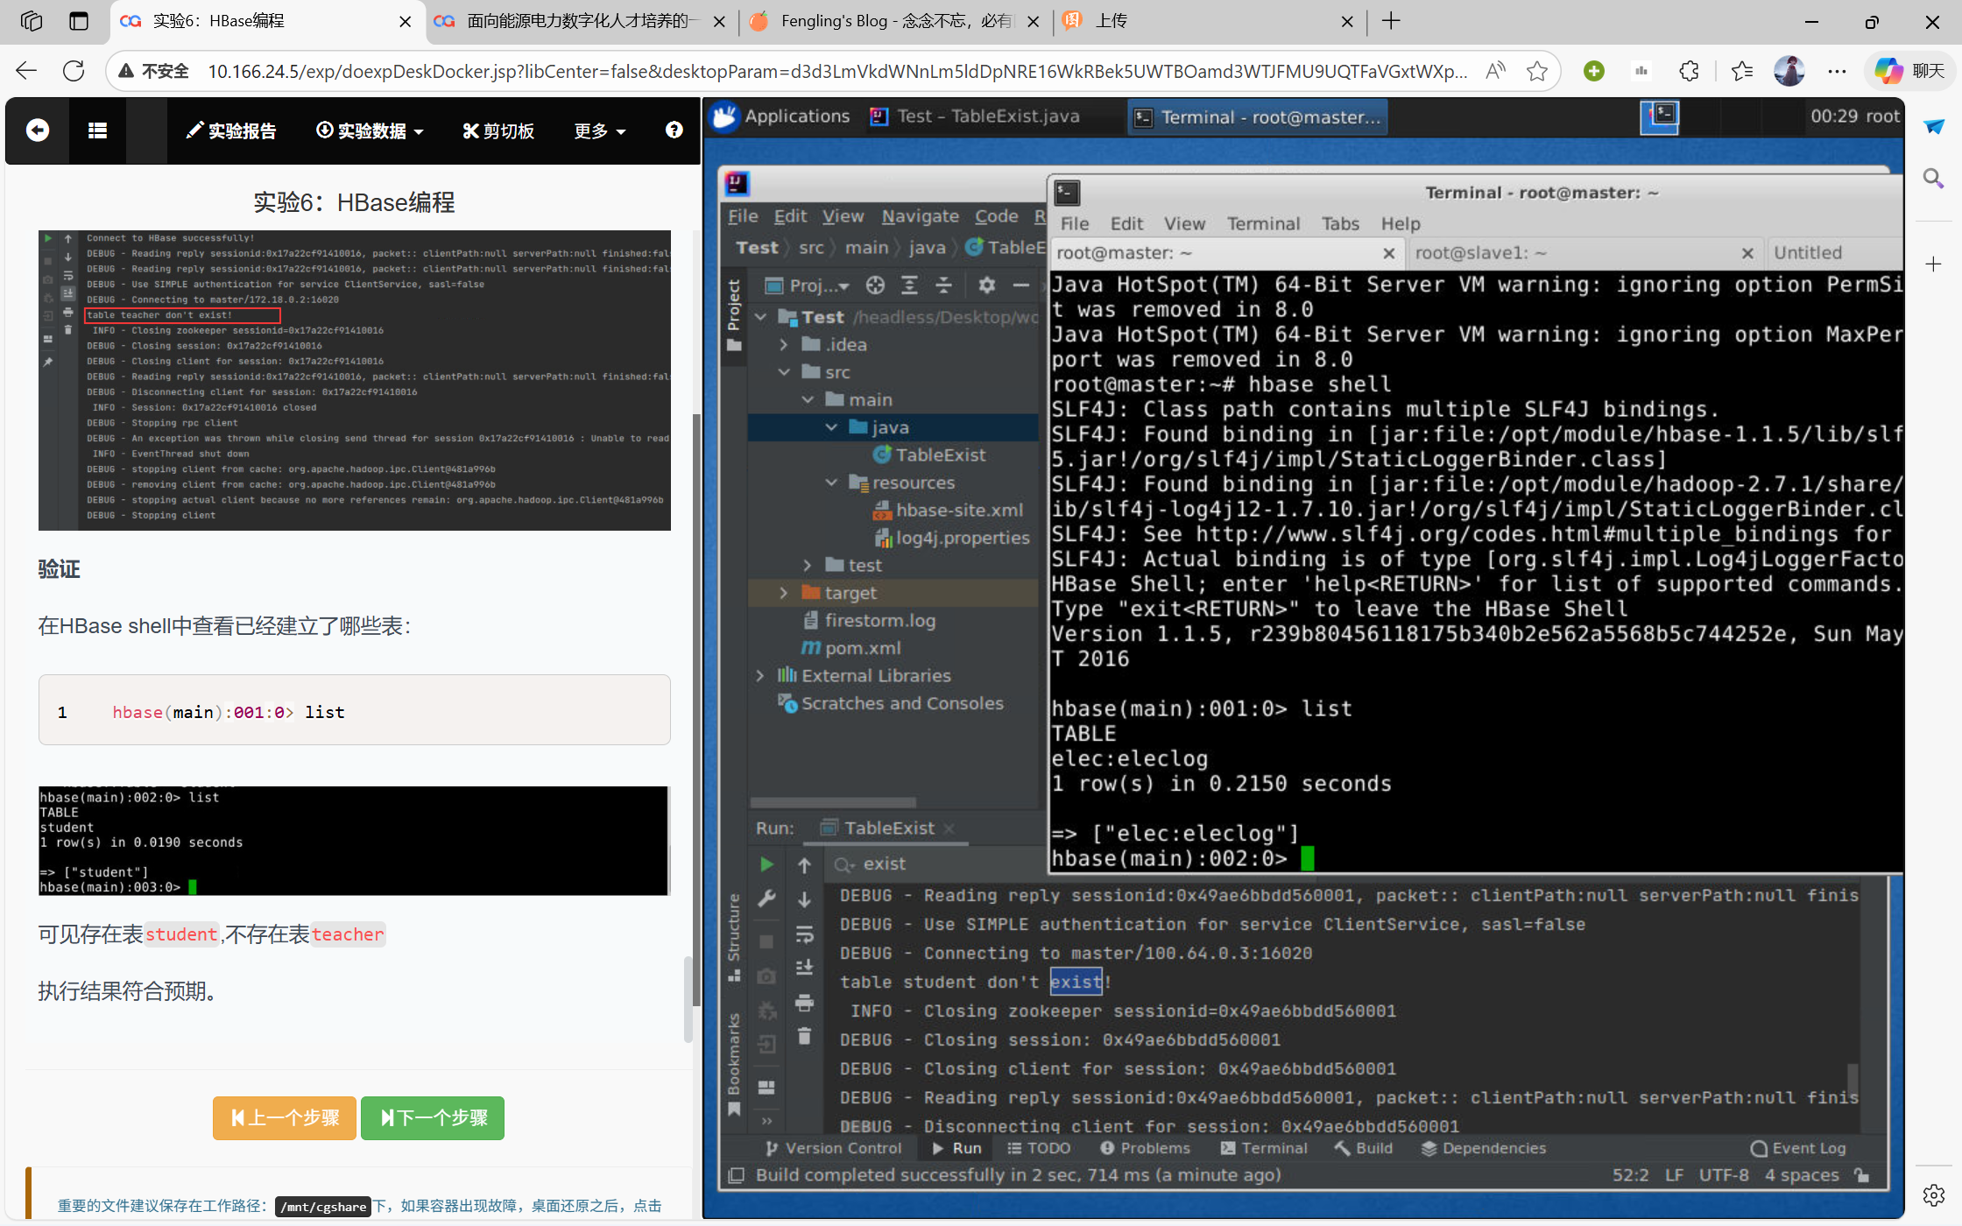Image resolution: width=1962 pixels, height=1226 pixels.
Task: Click the horizontal scrollbar under project tree
Action: click(832, 802)
